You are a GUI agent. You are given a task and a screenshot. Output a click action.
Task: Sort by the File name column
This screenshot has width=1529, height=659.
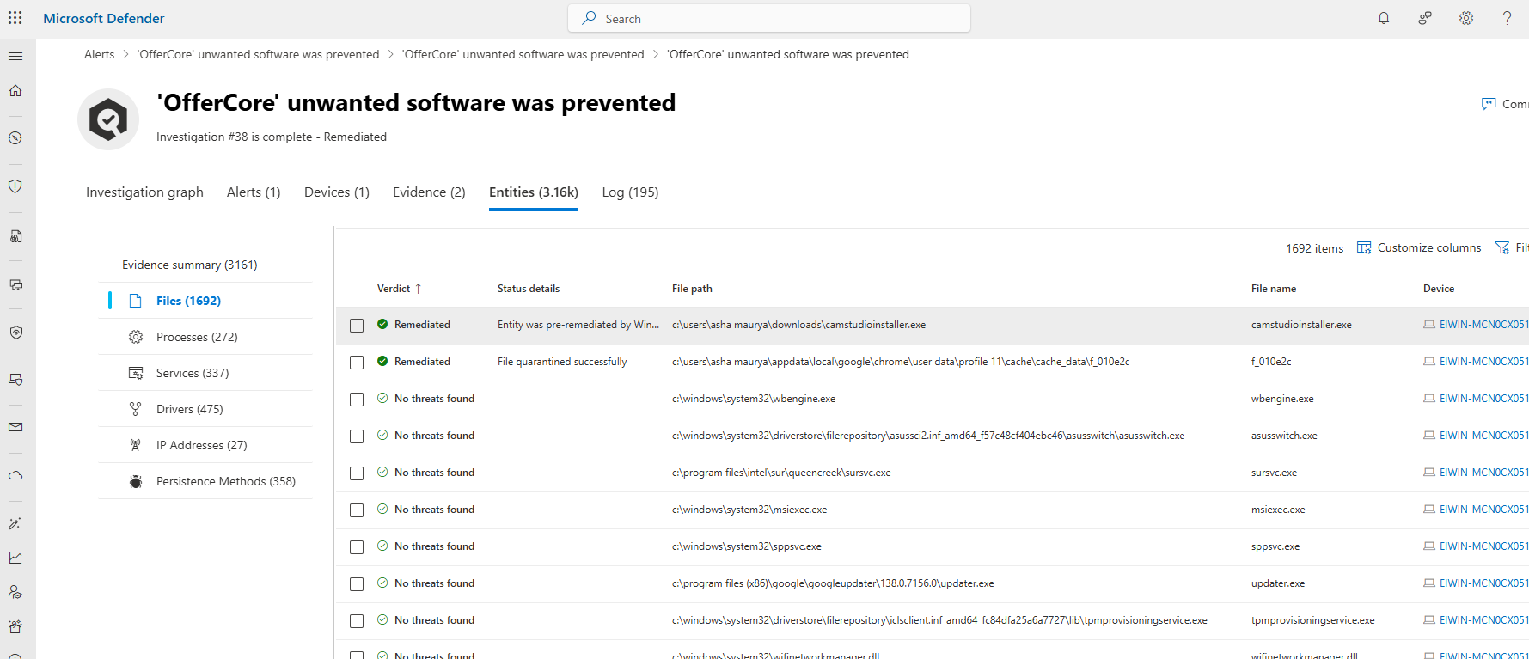click(1274, 289)
